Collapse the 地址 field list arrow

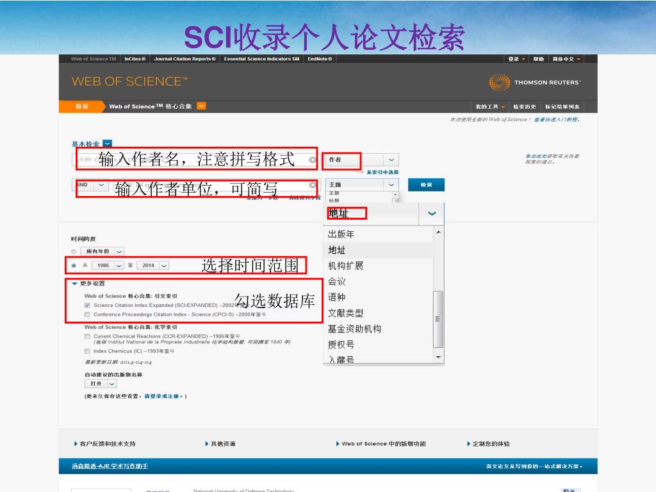coord(431,213)
